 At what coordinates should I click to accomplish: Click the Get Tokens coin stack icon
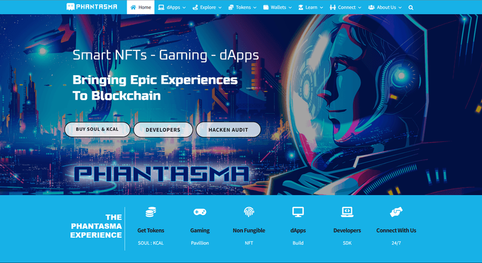(x=151, y=212)
